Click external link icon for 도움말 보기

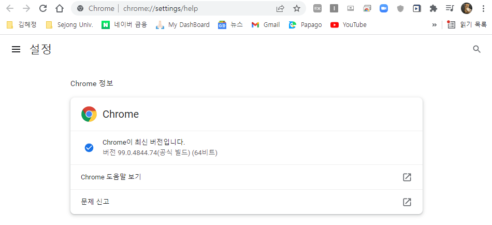[x=407, y=177]
